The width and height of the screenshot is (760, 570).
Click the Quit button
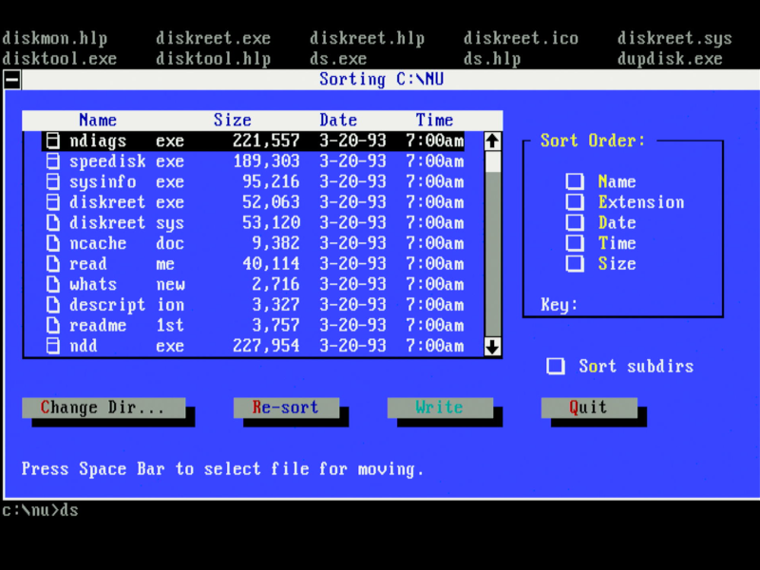tap(589, 408)
